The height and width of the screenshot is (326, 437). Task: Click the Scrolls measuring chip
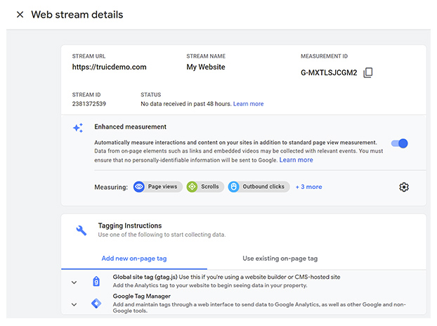(x=205, y=187)
